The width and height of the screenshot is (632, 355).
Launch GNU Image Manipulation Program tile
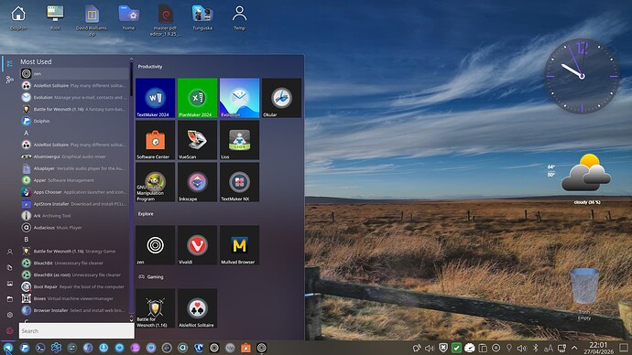[155, 182]
